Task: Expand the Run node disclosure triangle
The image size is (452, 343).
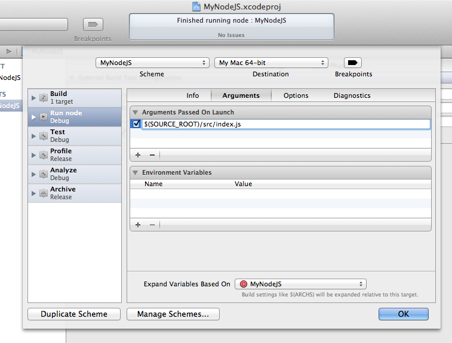Action: 33,117
